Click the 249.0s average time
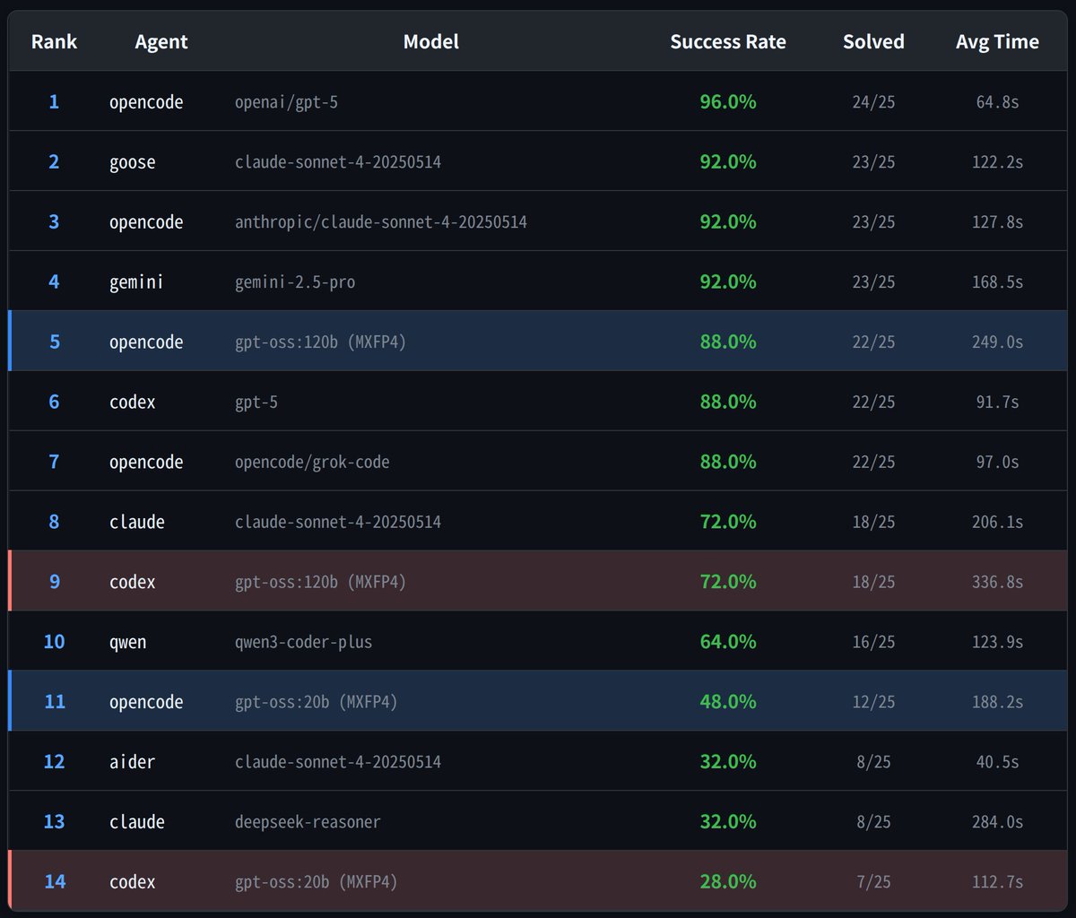Image resolution: width=1076 pixels, height=918 pixels. tap(997, 342)
